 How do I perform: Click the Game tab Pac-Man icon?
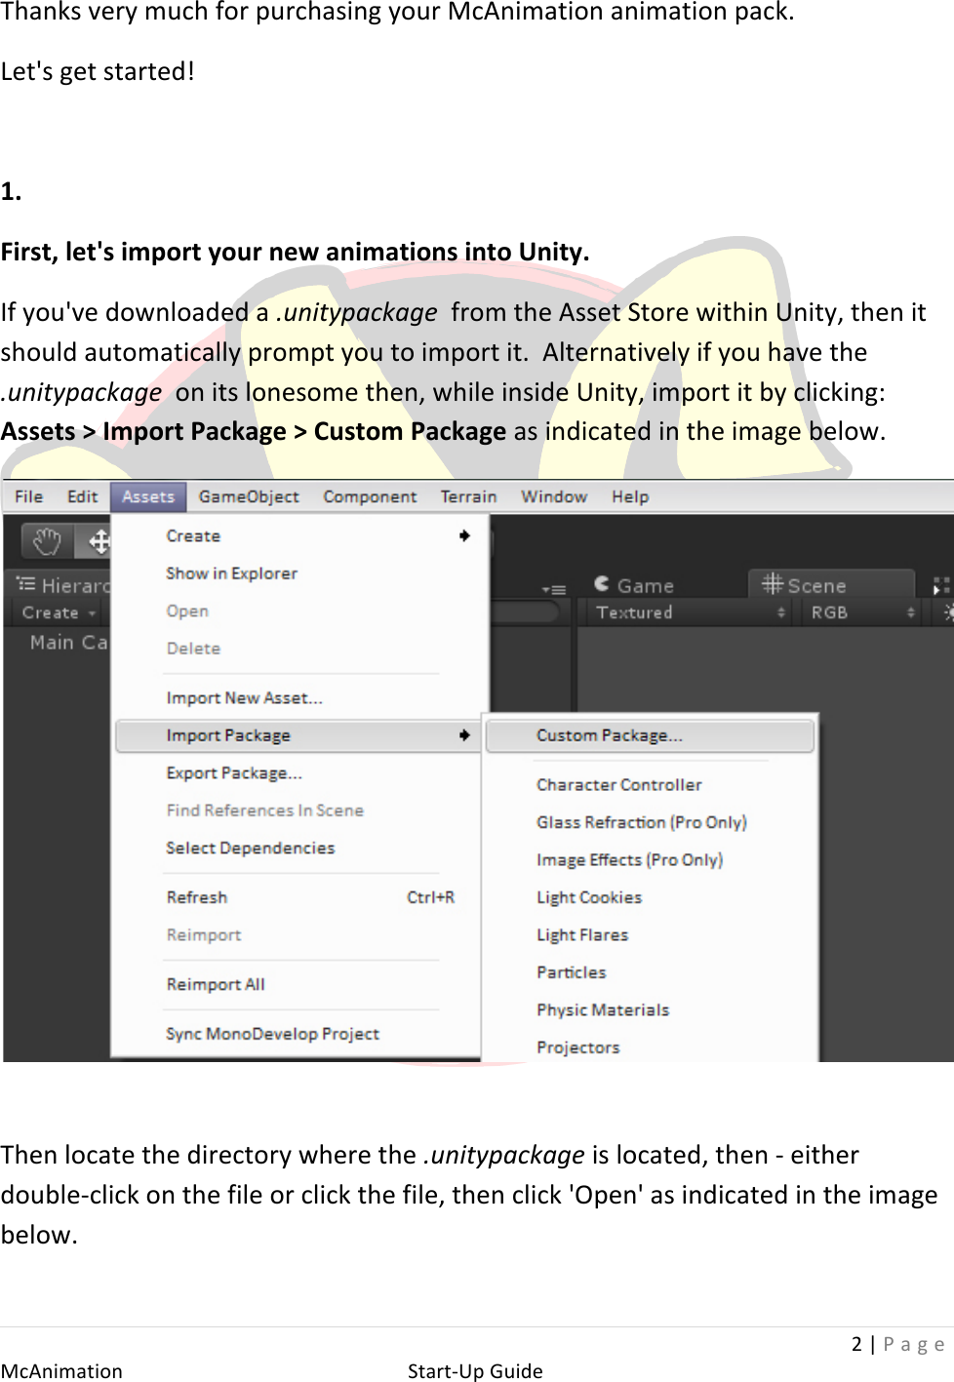click(602, 583)
